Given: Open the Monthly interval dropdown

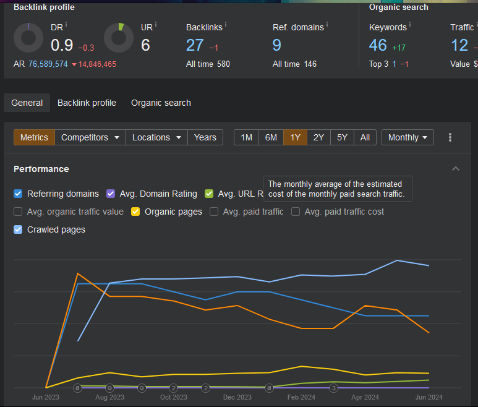Looking at the screenshot, I should tap(408, 137).
